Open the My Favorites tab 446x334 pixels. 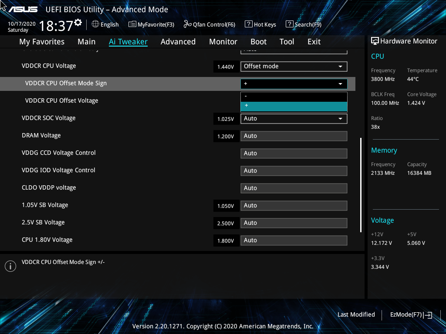tap(42, 42)
